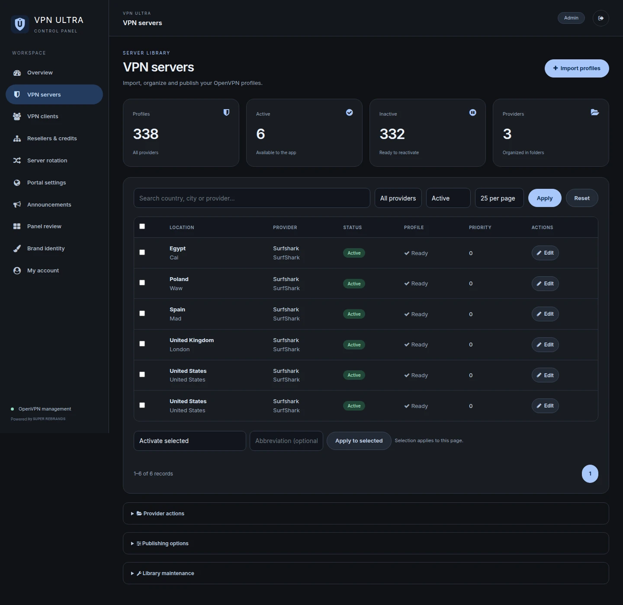
Task: Open Portal settings menu item
Action: (54, 183)
